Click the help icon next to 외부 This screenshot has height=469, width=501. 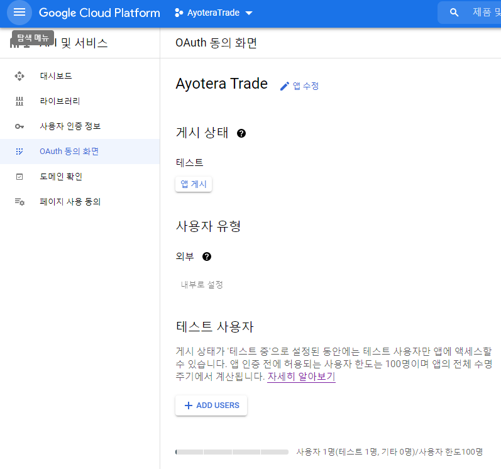207,257
